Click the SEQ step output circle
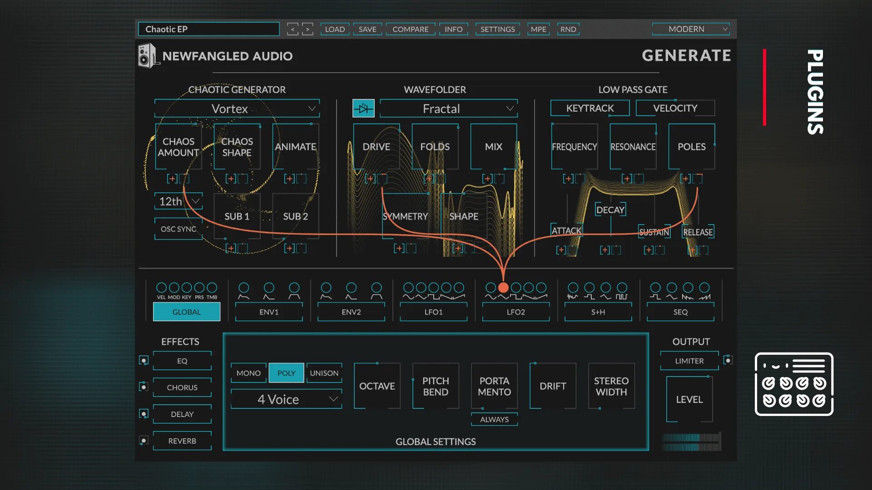872x490 pixels. click(655, 288)
